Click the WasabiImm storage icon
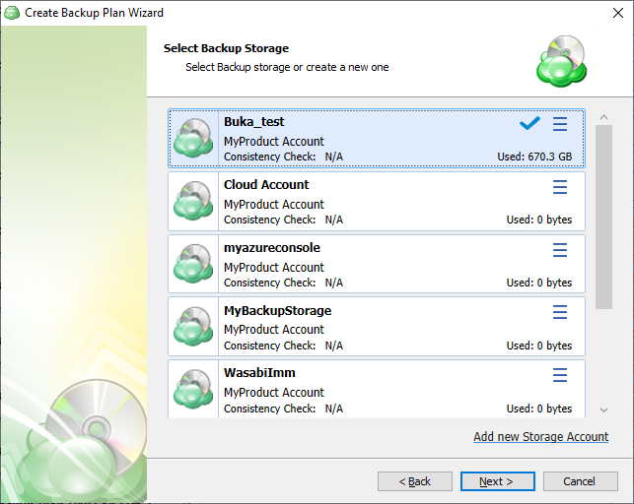The image size is (634, 504). [193, 389]
